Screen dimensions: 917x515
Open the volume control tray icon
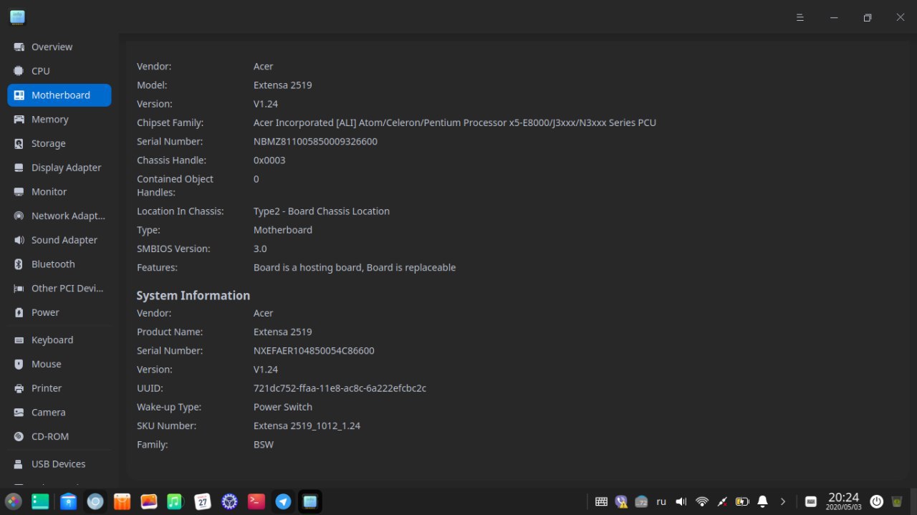(x=681, y=501)
